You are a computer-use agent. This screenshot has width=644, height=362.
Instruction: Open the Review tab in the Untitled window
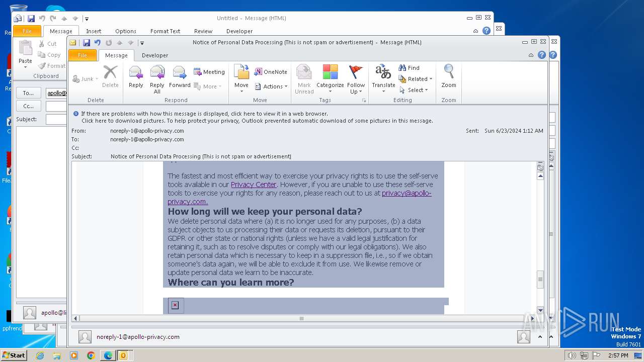point(203,31)
